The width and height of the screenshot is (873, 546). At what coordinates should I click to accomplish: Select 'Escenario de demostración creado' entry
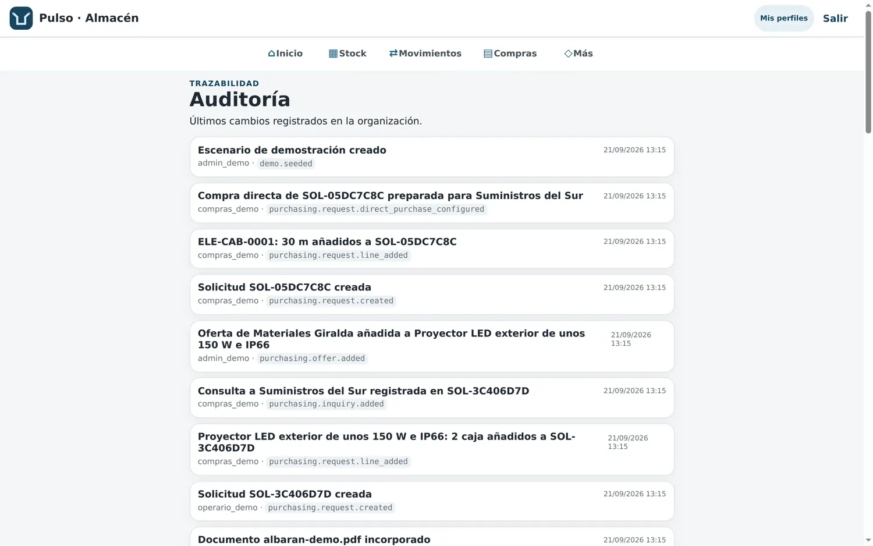pos(432,157)
